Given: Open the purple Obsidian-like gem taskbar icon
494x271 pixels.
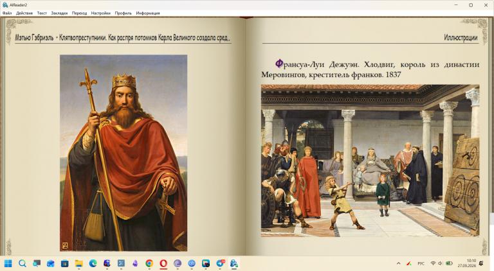Looking at the screenshot, I should 135,263.
